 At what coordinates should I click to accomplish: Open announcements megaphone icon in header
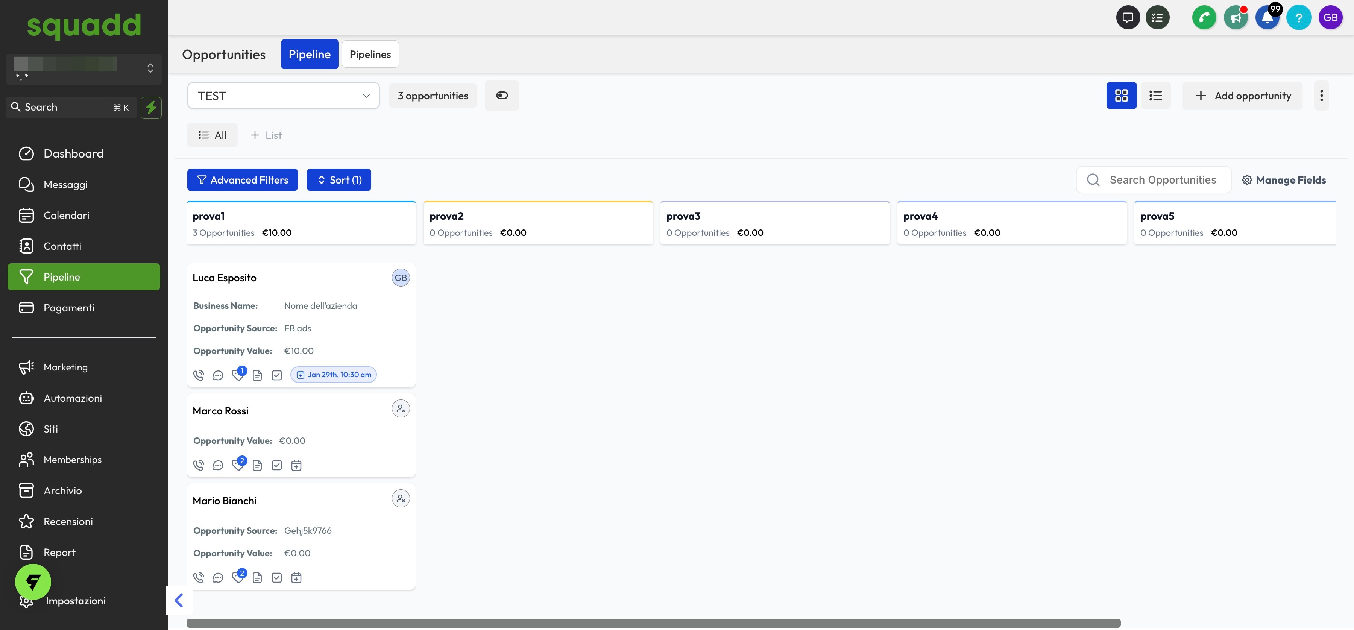1235,18
